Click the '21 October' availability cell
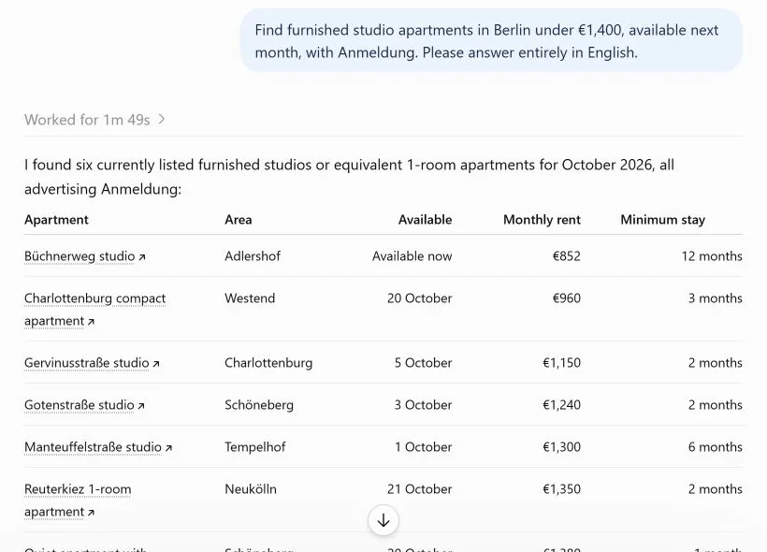 pos(419,489)
